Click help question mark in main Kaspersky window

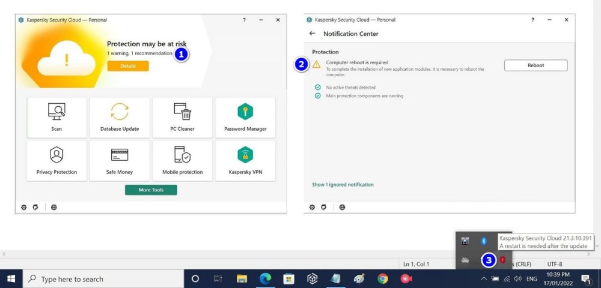point(244,20)
